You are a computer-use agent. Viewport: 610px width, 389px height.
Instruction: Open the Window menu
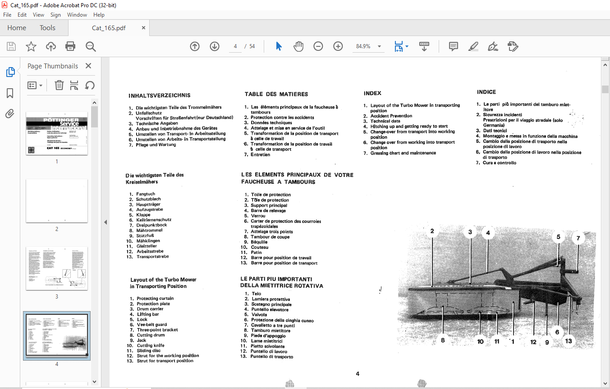pos(77,15)
